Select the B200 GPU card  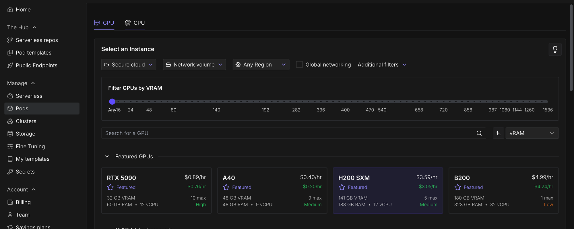point(503,190)
